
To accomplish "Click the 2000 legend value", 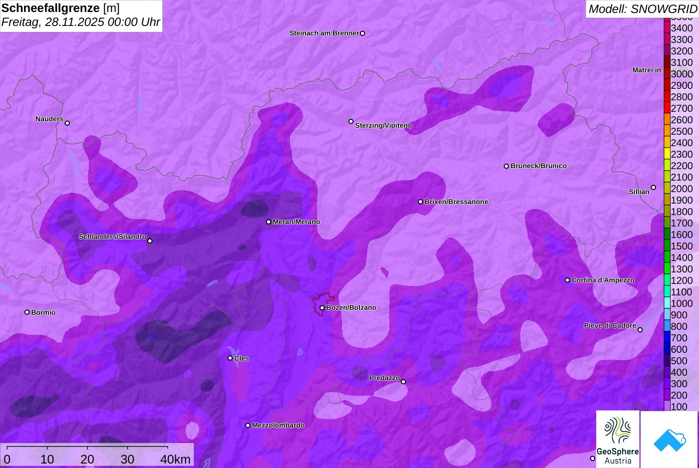I will click(x=682, y=189).
